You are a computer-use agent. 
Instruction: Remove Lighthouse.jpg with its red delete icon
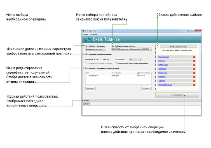click(x=194, y=65)
